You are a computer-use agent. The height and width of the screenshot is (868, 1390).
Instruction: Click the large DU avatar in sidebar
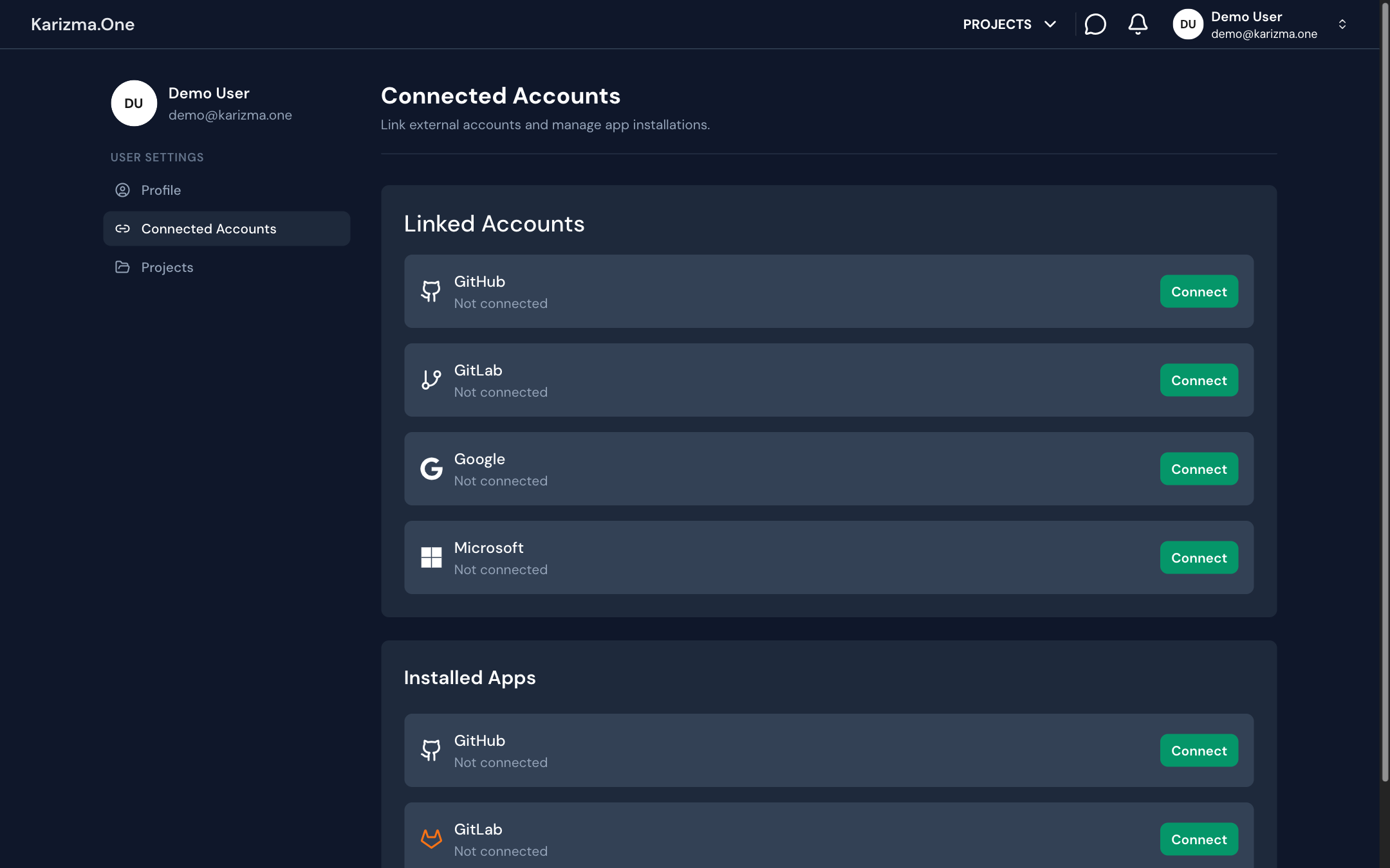click(x=134, y=103)
